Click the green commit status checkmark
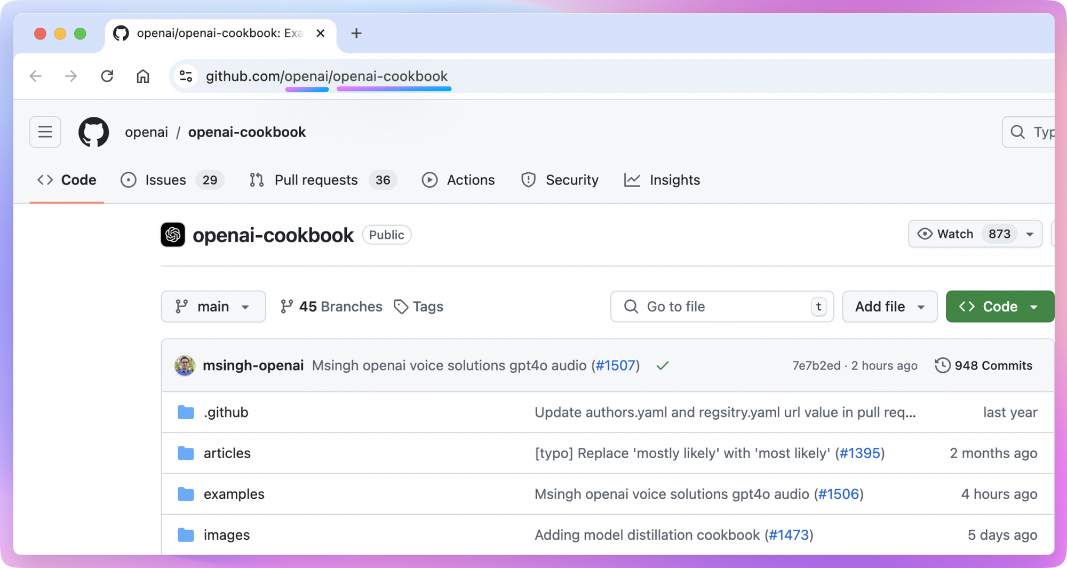The height and width of the screenshot is (568, 1067). tap(663, 366)
